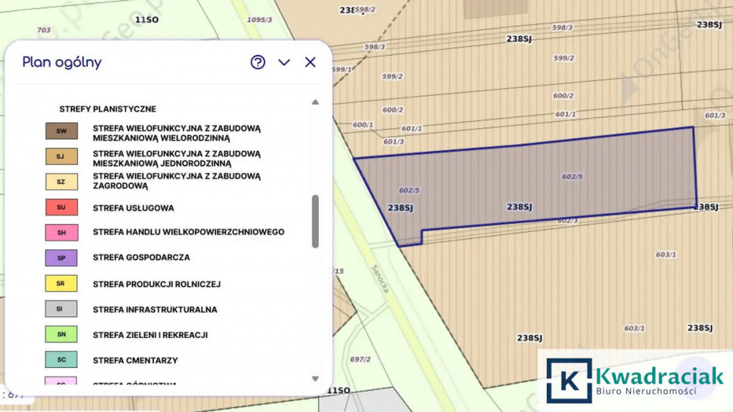Click the pink SH legend swatch
Image resolution: width=733 pixels, height=412 pixels.
pyautogui.click(x=62, y=232)
